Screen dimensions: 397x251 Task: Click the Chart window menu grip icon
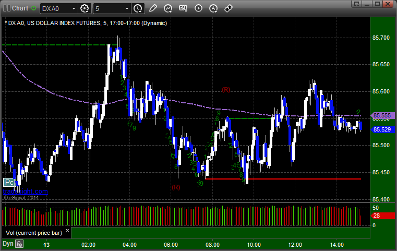pyautogui.click(x=7, y=8)
